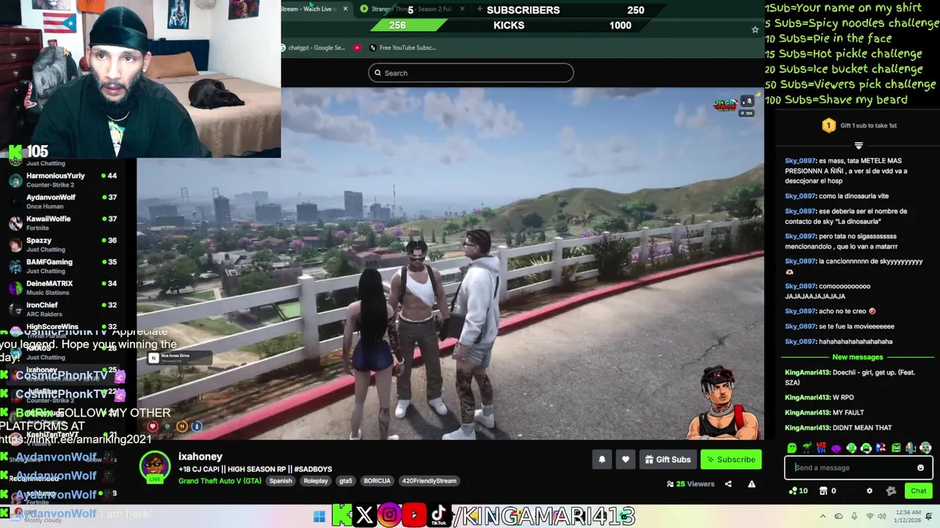940x528 pixels.
Task: Toggle follow heart for ixahoney
Action: (625, 460)
